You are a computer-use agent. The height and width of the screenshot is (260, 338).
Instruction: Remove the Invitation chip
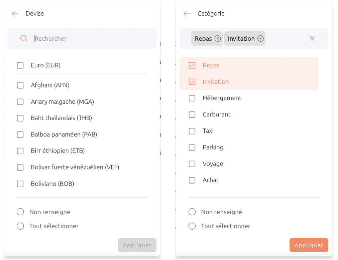click(x=261, y=38)
